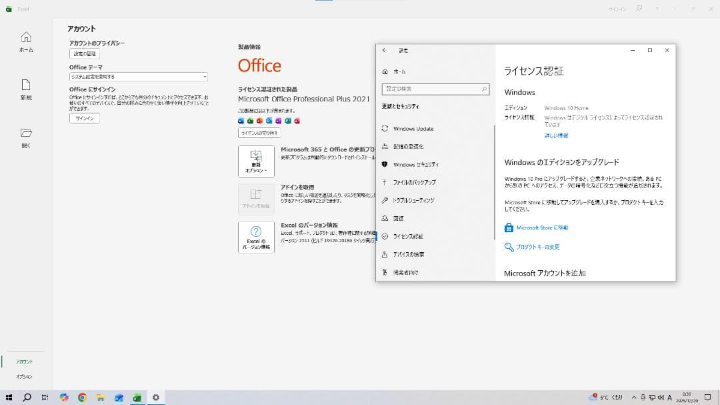Open the プロダクトキーの変更 link
This screenshot has height=405, width=720.
point(538,247)
